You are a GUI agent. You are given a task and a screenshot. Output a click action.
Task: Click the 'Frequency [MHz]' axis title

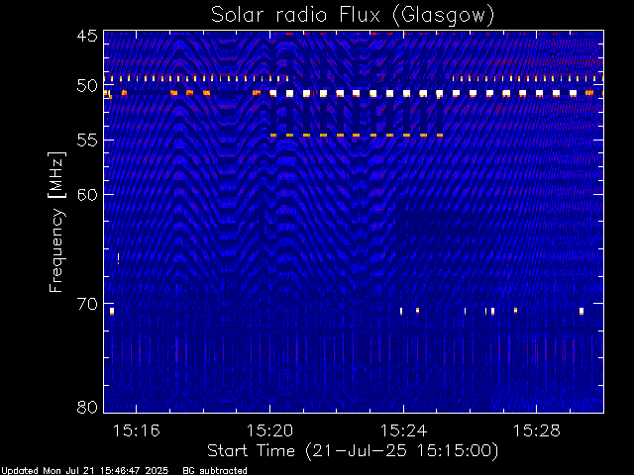pos(56,222)
